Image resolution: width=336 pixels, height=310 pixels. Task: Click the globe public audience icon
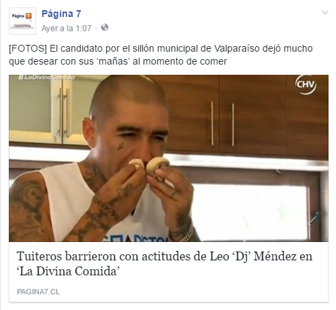pos(105,28)
